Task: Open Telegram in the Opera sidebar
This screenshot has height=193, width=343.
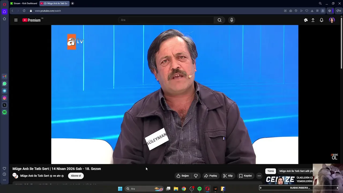Action: (x=4, y=91)
